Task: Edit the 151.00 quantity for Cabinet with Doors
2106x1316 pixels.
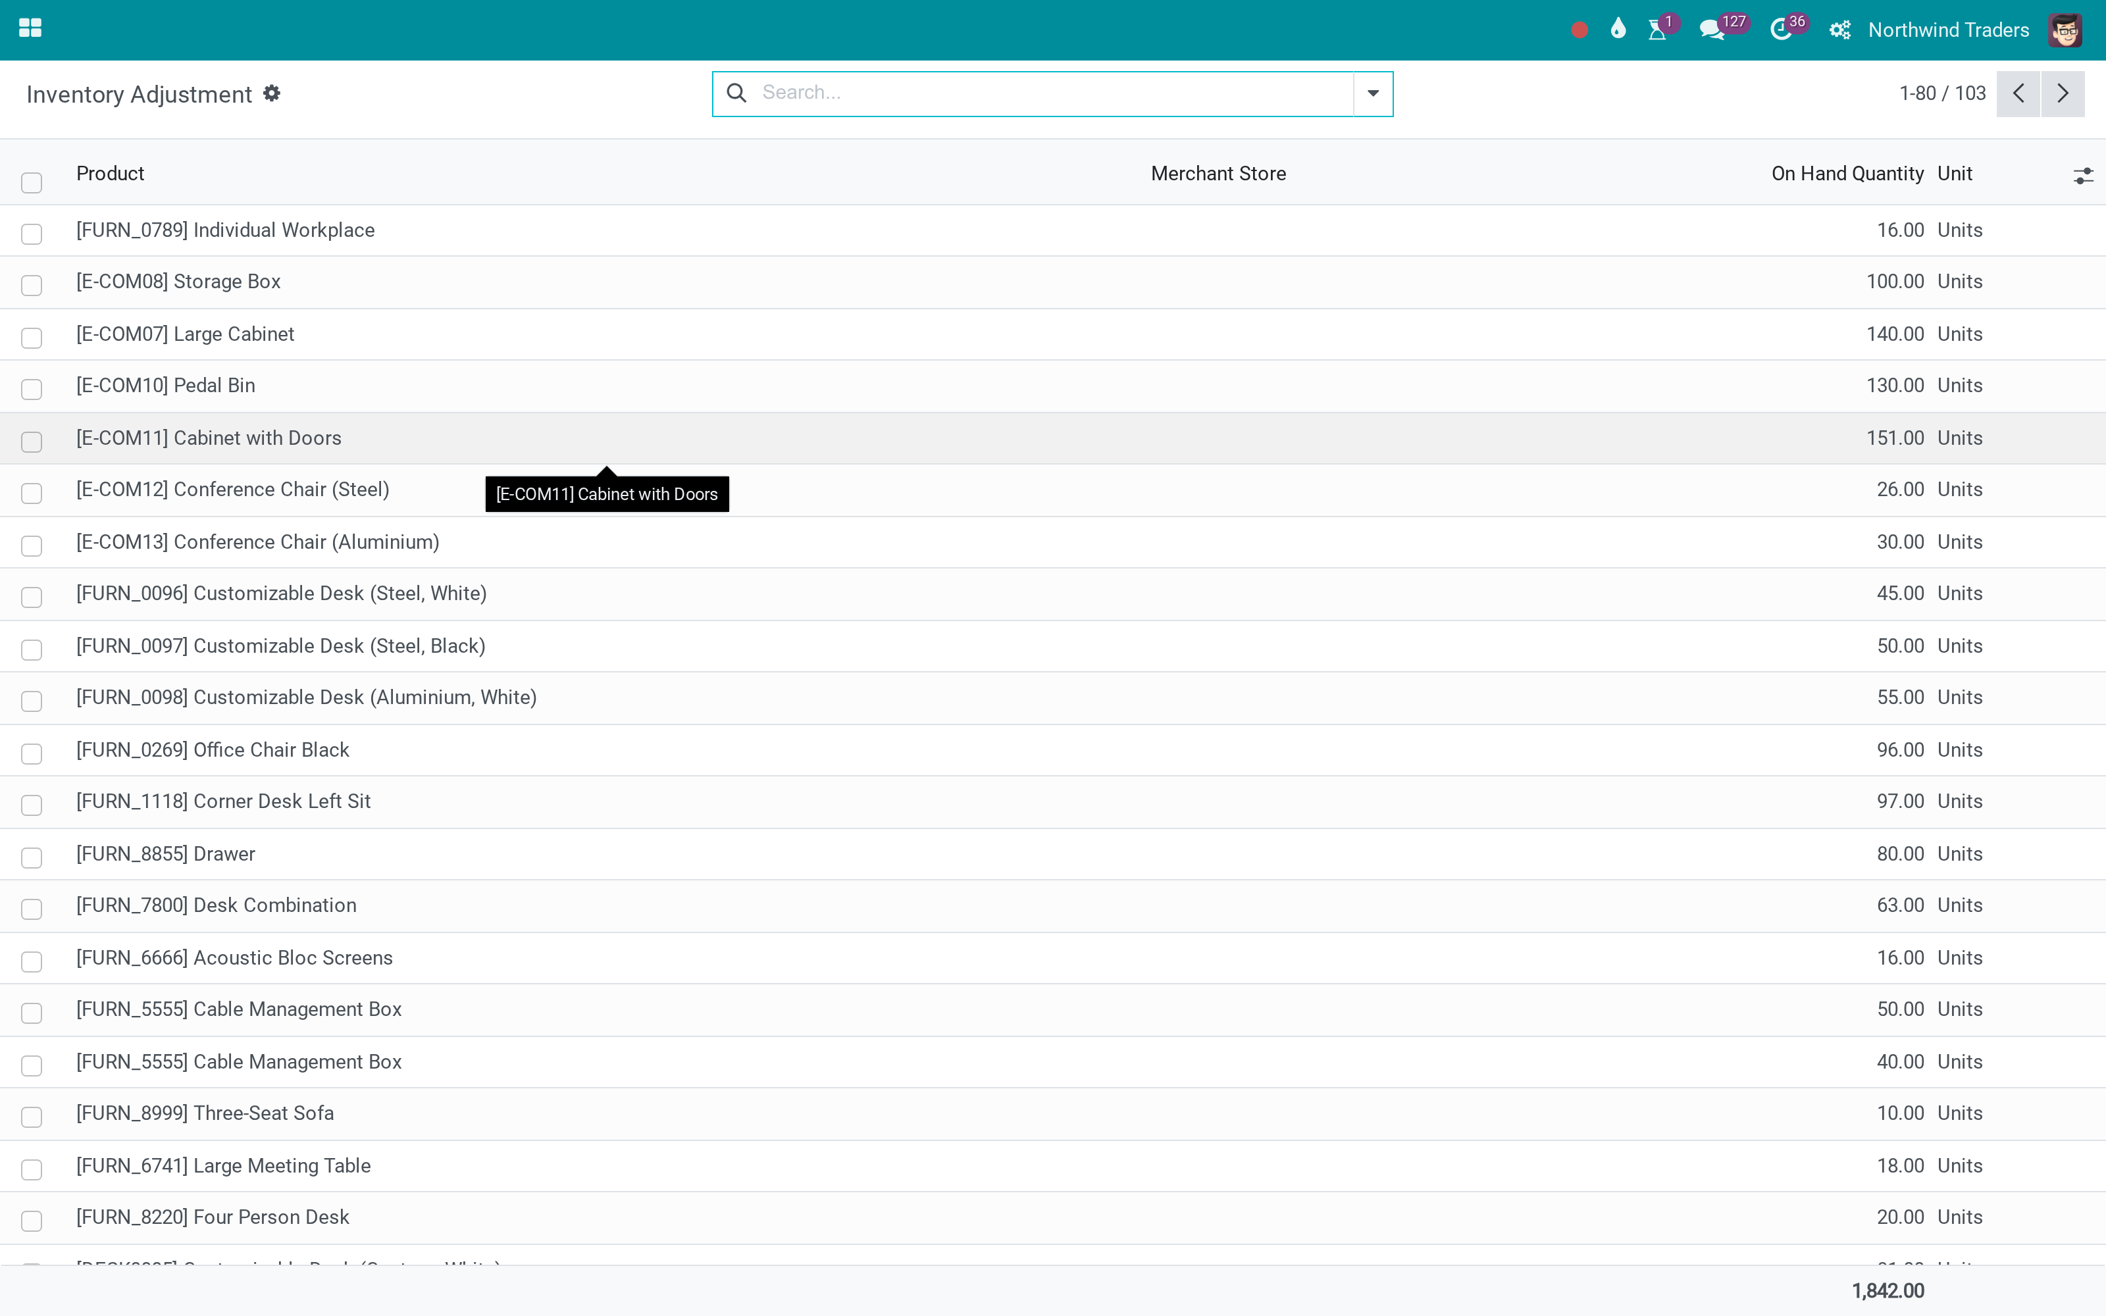Action: point(1895,438)
